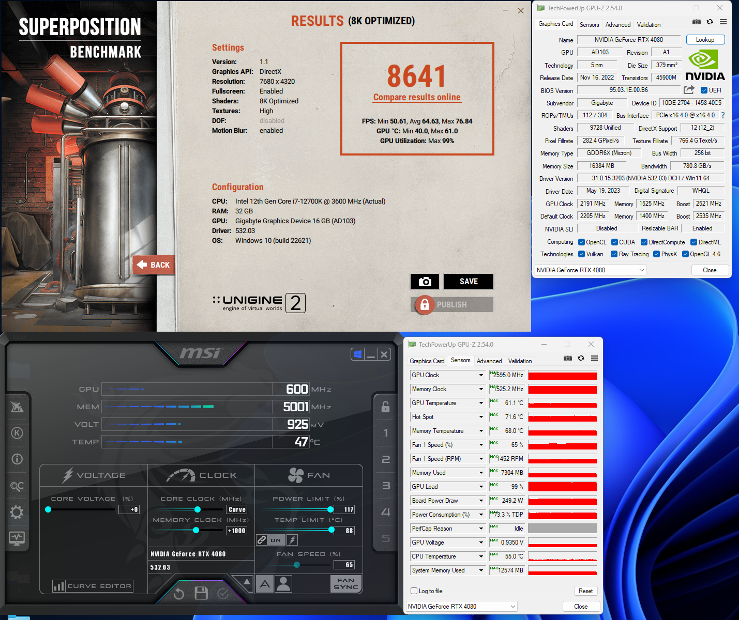739x620 pixels.
Task: Click the K button in Afterburner sidebar
Action: [17, 433]
